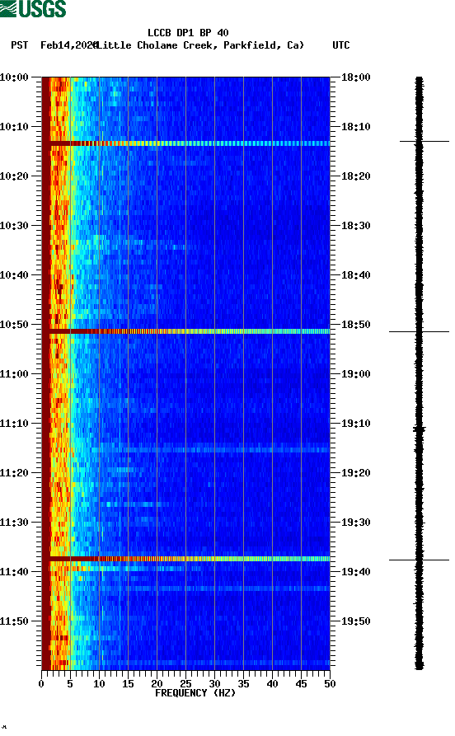Click the 19:20 UTC time label
The image size is (455, 736).
click(x=355, y=473)
